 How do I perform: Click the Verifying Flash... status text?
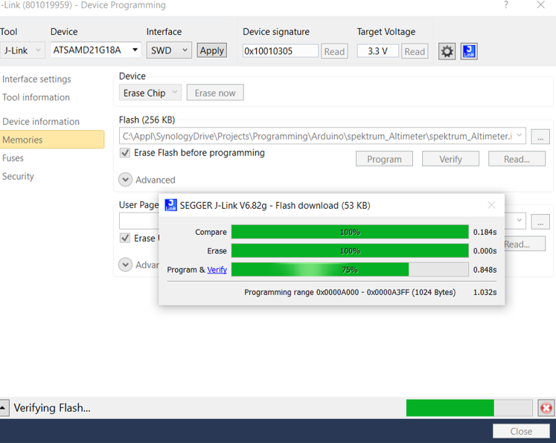point(52,408)
